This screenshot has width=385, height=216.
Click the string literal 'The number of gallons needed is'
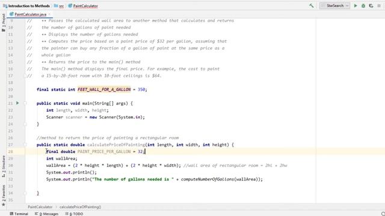(133, 179)
